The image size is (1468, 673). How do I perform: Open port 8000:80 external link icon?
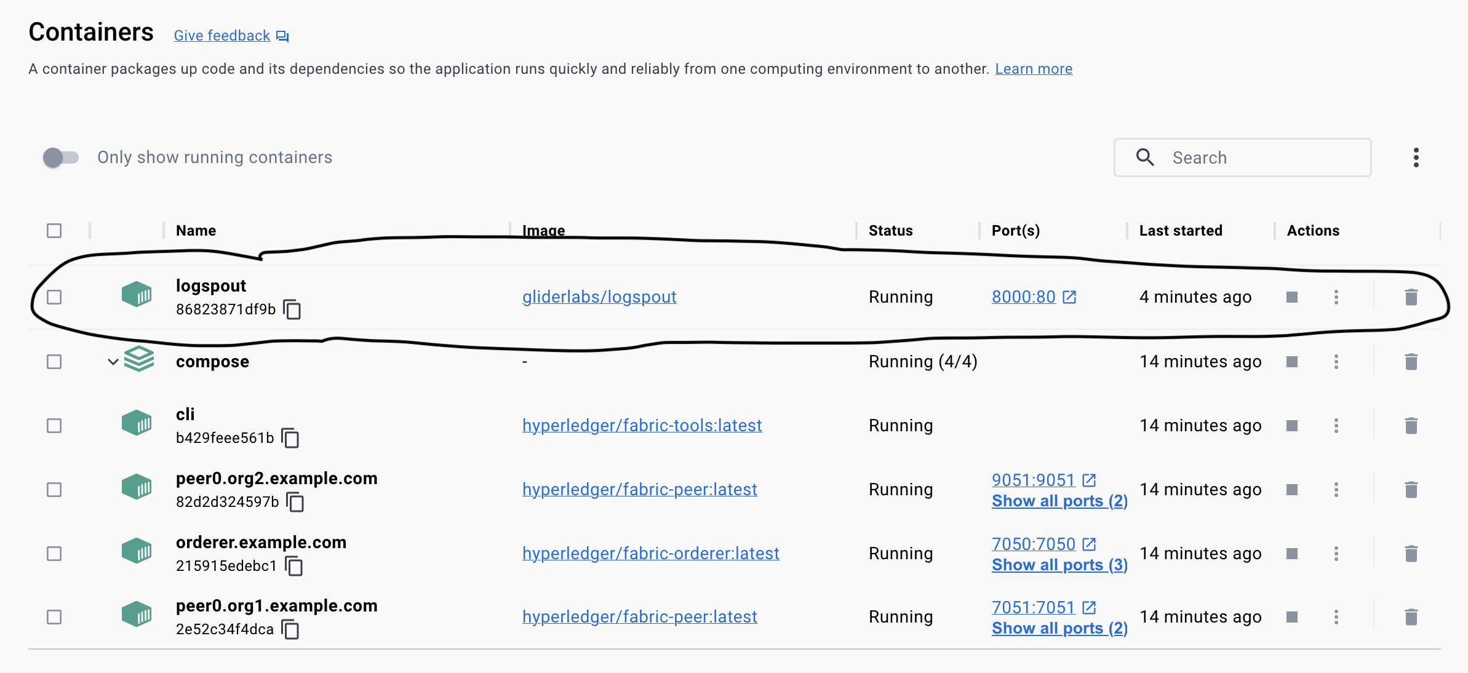tap(1069, 297)
